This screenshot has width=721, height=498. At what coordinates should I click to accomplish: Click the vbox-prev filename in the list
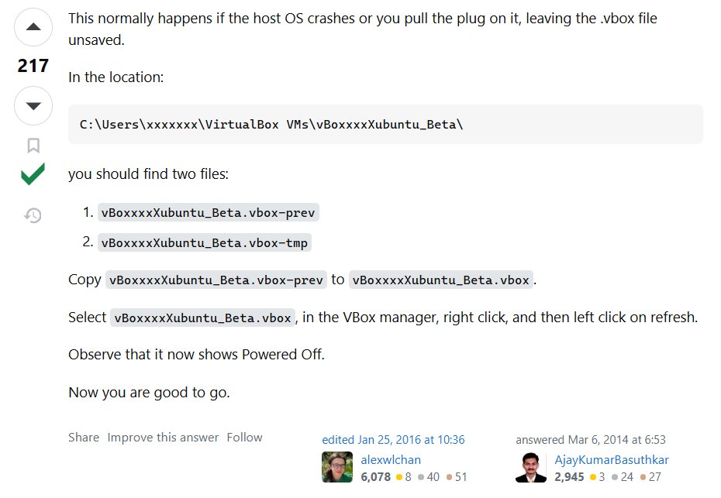click(x=208, y=213)
